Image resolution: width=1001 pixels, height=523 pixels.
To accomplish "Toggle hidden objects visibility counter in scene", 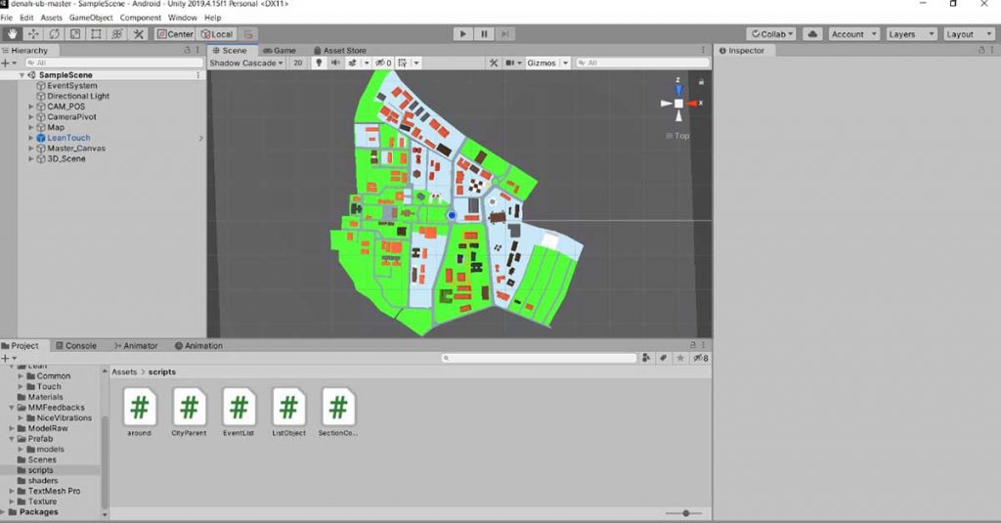I will 383,64.
